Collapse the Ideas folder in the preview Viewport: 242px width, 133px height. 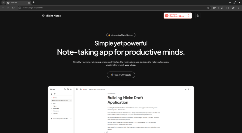tap(51, 98)
